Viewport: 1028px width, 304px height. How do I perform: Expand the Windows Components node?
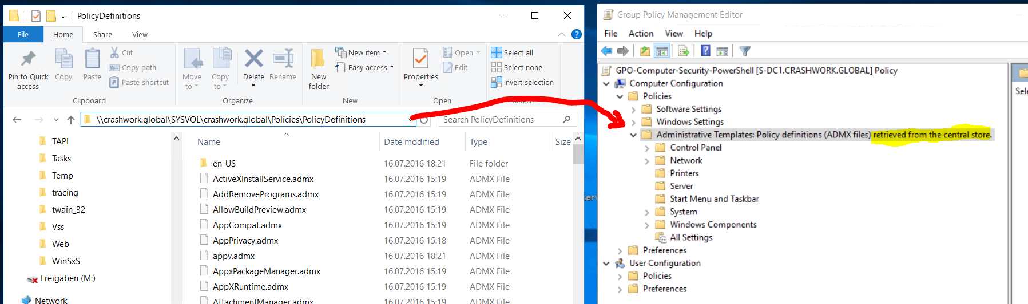point(647,225)
